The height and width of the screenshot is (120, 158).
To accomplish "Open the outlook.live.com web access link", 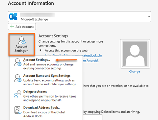I will point(74,55).
